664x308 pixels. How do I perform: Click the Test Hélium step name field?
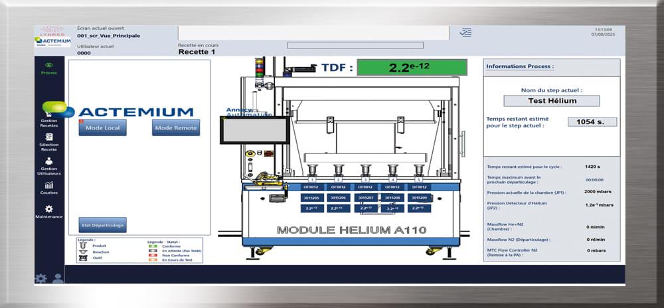coord(551,101)
